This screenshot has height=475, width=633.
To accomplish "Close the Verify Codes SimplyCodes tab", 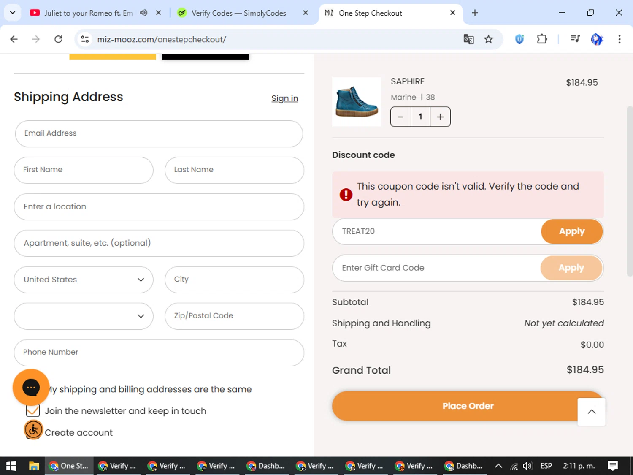I will [306, 13].
